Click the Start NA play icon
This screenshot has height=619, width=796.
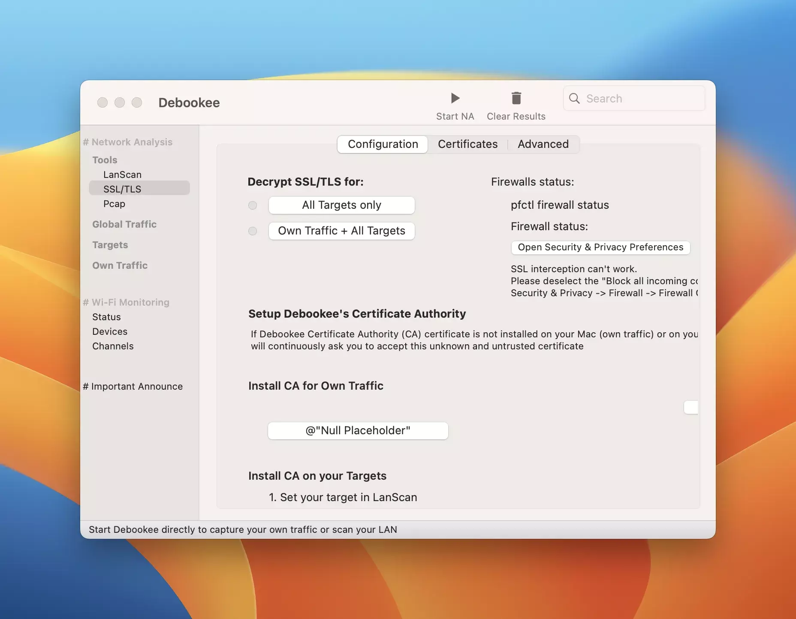455,99
